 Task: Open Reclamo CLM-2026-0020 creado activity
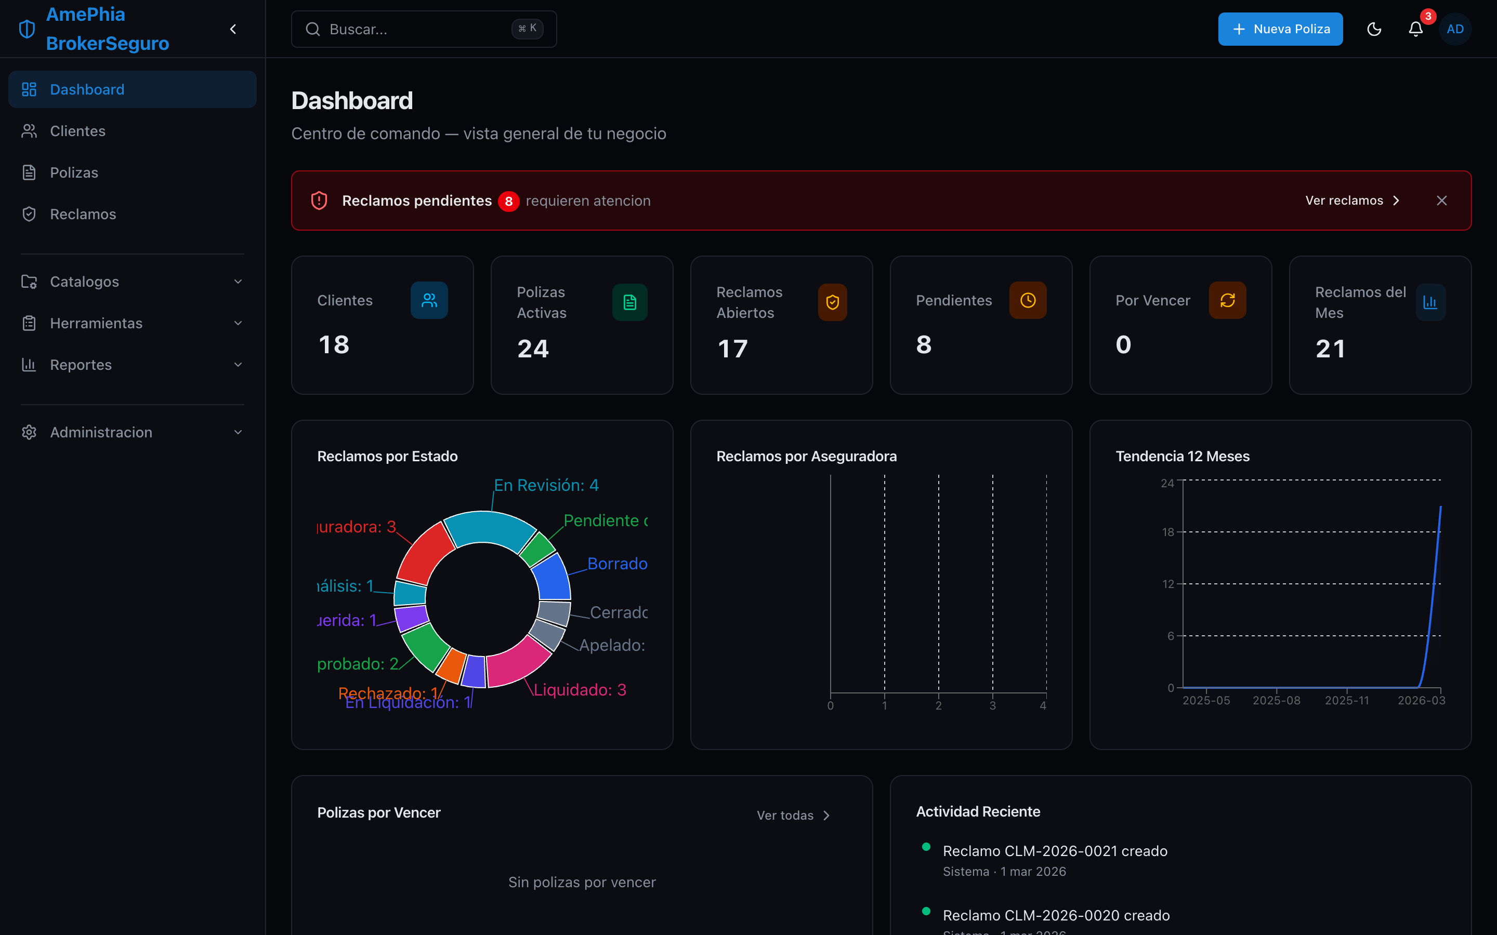pyautogui.click(x=1056, y=915)
